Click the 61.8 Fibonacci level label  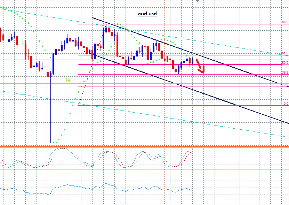click(285, 53)
